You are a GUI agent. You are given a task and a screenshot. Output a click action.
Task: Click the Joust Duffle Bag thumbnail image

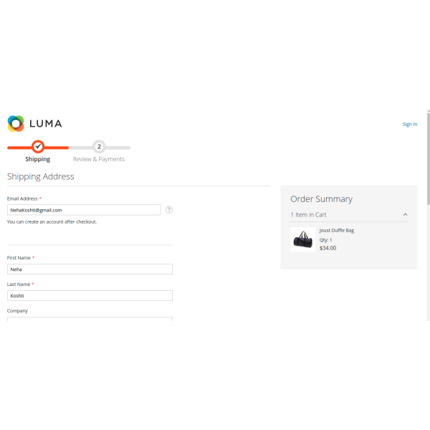tap(302, 239)
